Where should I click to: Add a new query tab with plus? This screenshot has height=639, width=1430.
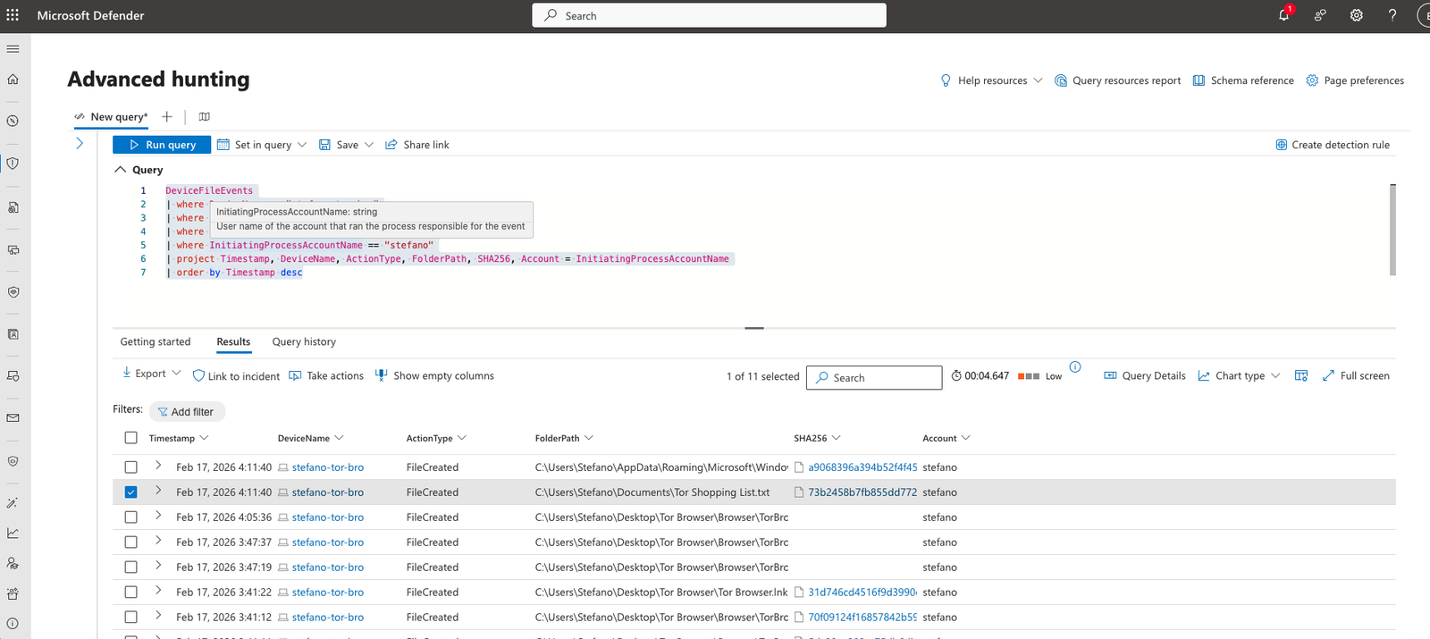[166, 116]
